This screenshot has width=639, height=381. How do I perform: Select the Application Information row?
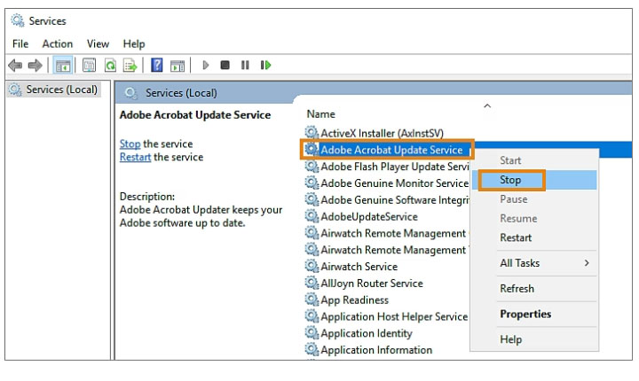pyautogui.click(x=376, y=350)
